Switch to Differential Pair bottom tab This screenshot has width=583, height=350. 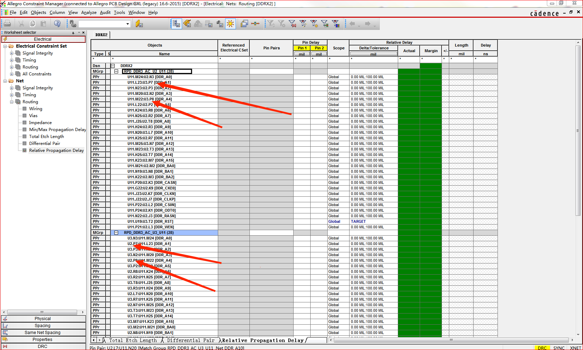point(191,340)
